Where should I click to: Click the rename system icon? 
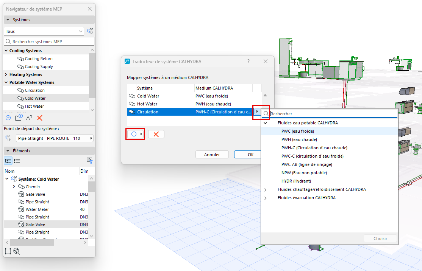pyautogui.click(x=29, y=118)
